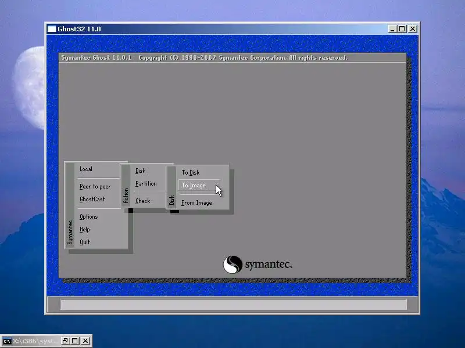Choose Partition in the Action submenu
Screen dimensions: 465x348
[146, 183]
